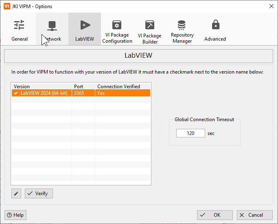This screenshot has height=224, width=278.
Task: Open the General options tab
Action: pyautogui.click(x=20, y=29)
